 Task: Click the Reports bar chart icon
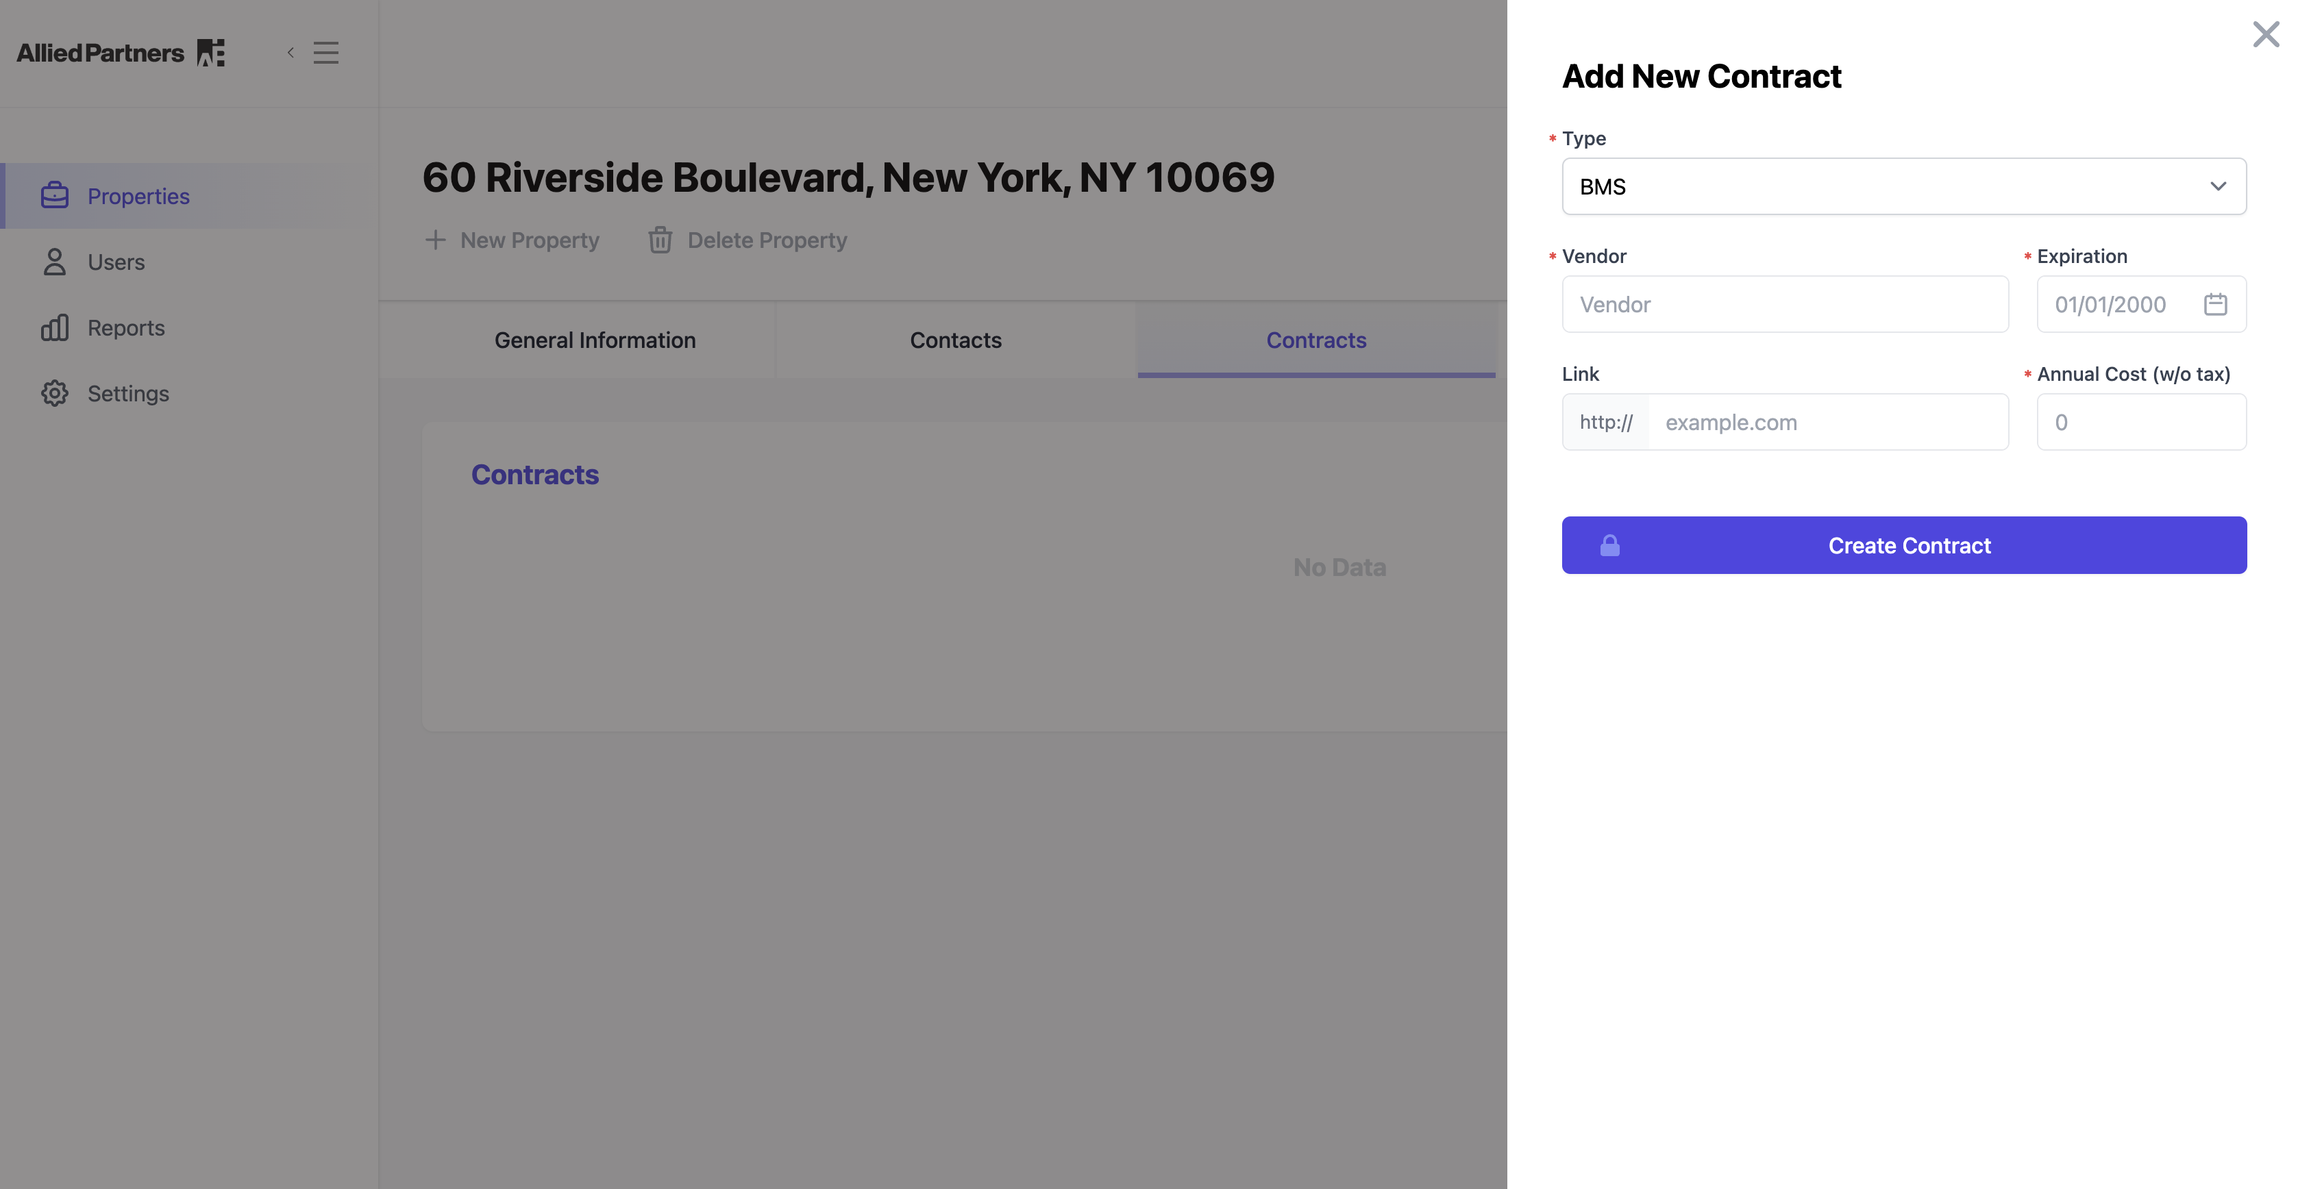(x=54, y=327)
